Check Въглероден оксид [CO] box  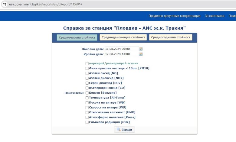(x=87, y=88)
